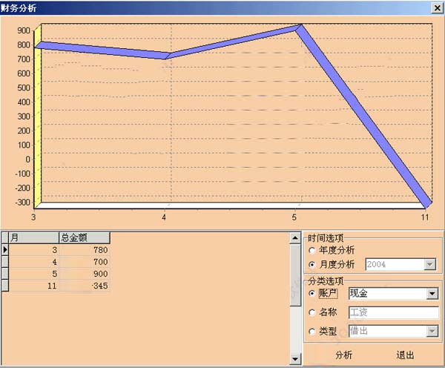Click the 分析 button

click(343, 355)
